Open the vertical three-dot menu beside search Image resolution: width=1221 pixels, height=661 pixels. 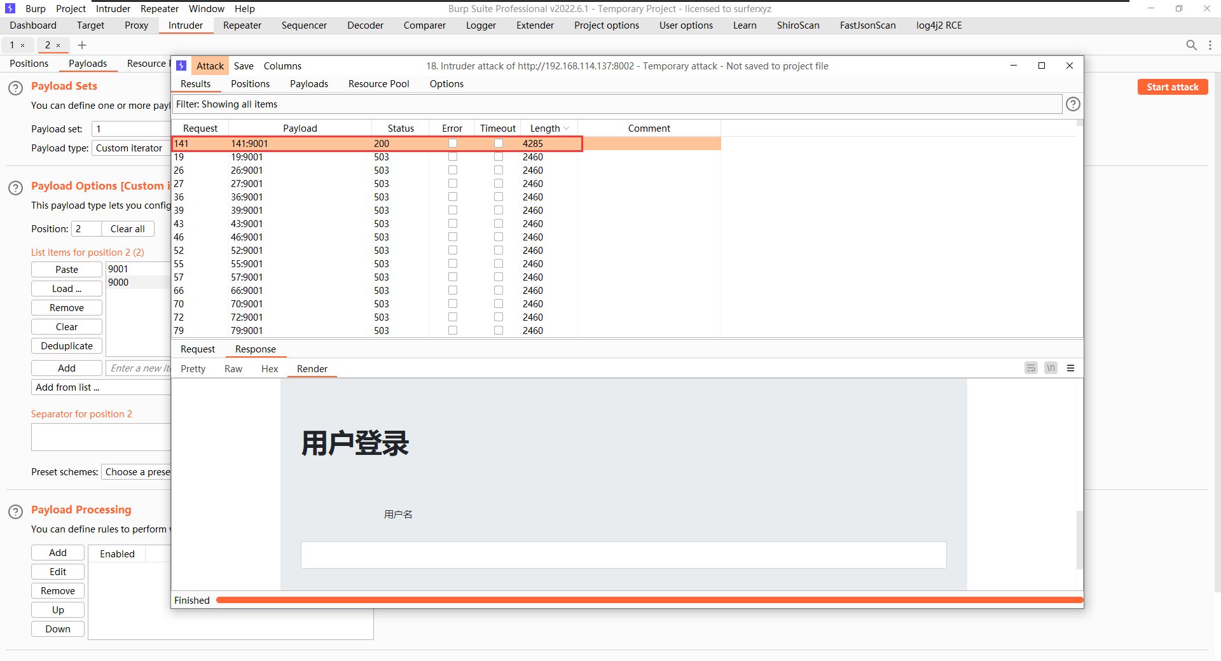pos(1210,45)
